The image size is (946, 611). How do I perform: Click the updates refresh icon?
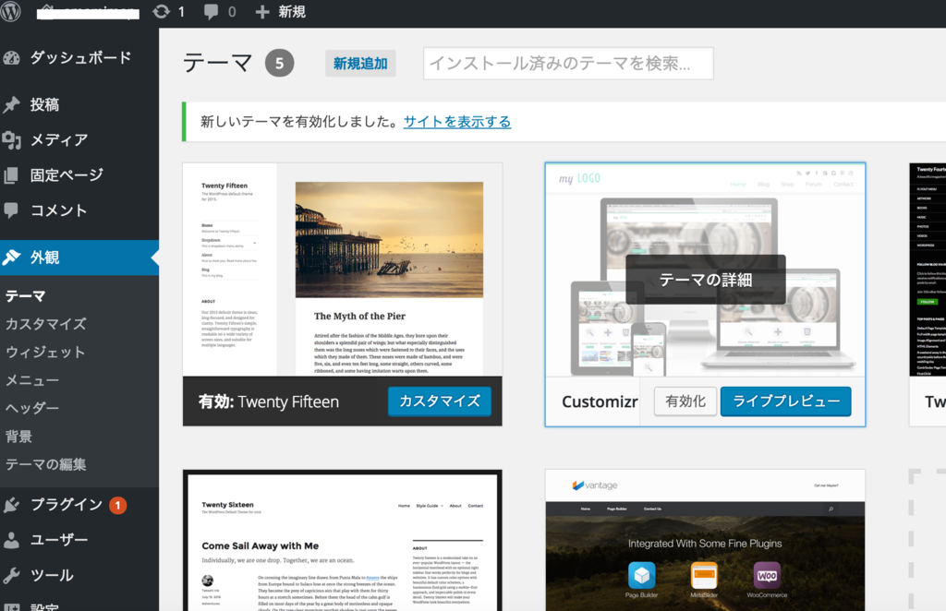[x=161, y=11]
